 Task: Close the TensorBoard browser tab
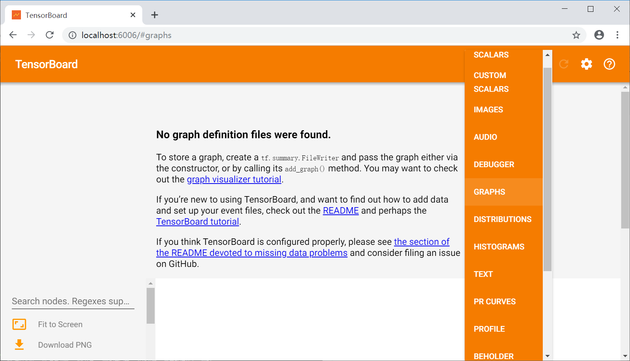click(133, 15)
